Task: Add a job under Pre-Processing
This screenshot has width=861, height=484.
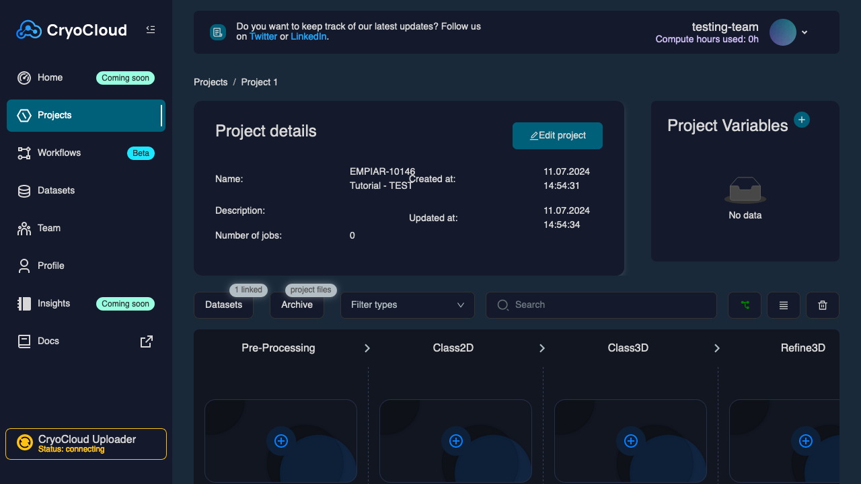Action: pos(281,441)
